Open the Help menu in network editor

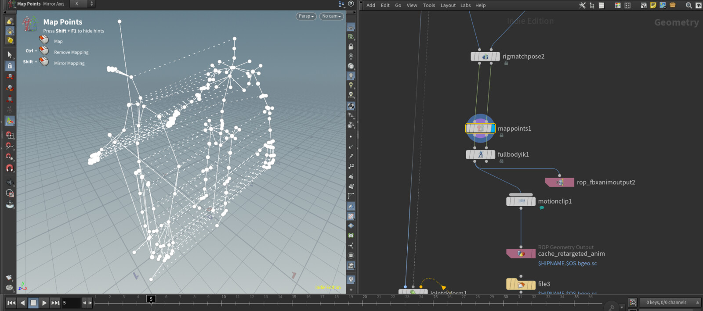pyautogui.click(x=481, y=5)
